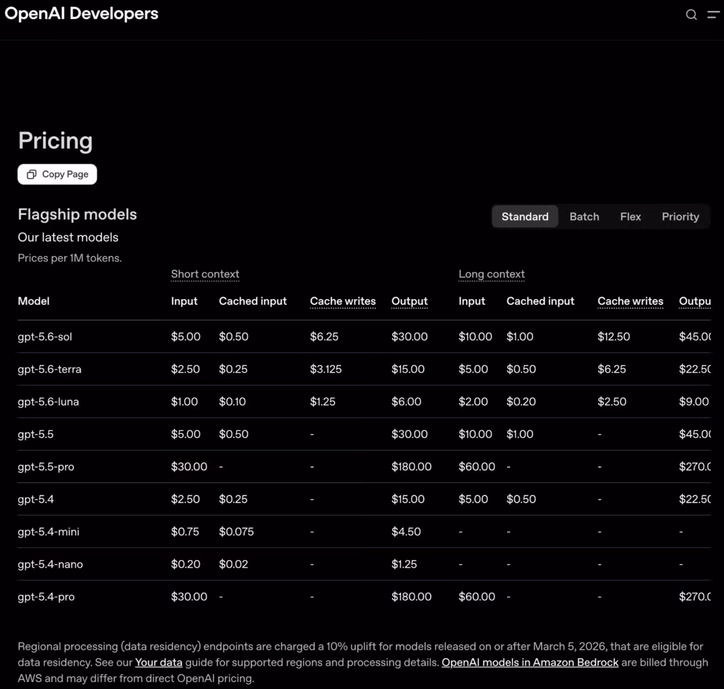Open the search icon in header
The width and height of the screenshot is (724, 689).
[x=691, y=15]
